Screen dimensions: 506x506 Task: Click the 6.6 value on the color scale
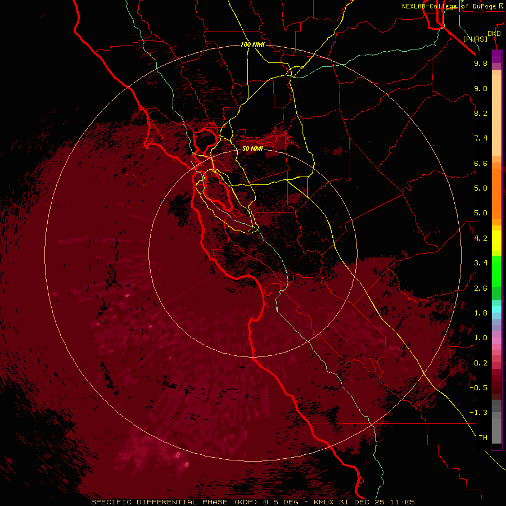click(x=481, y=163)
